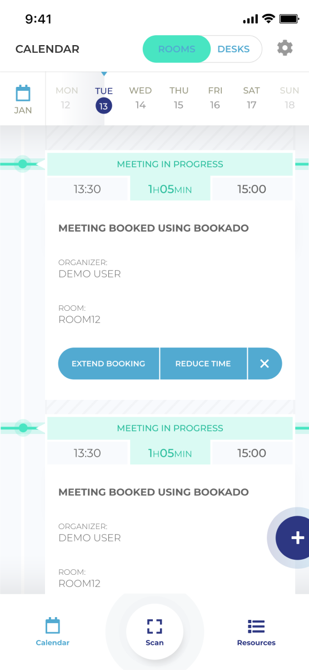
Task: Switch toggle to DESKS
Action: [x=233, y=49]
